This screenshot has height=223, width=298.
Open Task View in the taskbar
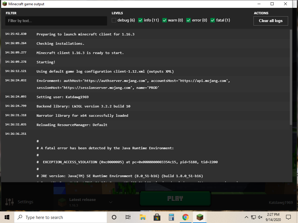(x=128, y=217)
